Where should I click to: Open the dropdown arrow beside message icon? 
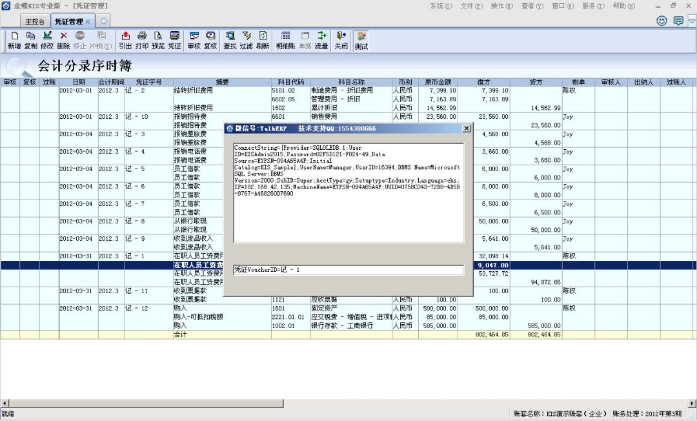click(692, 21)
